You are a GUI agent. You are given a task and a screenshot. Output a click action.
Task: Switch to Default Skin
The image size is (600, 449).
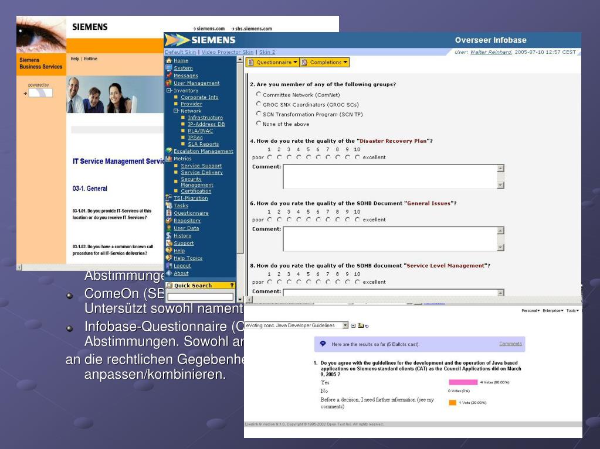point(180,52)
